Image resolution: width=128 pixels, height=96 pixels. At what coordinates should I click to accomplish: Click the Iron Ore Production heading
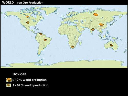click(x=30, y=3)
